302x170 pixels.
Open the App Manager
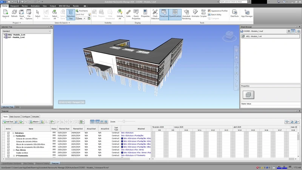[247, 14]
